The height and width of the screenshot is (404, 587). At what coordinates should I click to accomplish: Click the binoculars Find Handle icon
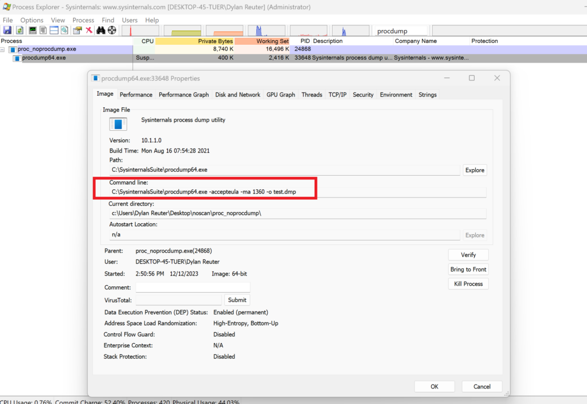point(100,30)
